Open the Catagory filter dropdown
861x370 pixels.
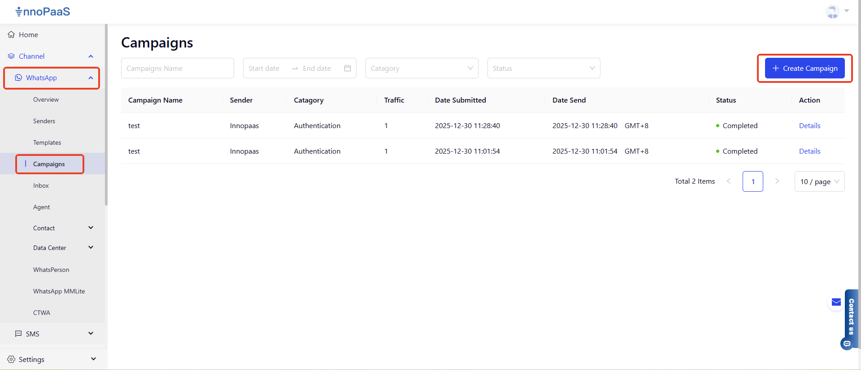coord(422,68)
